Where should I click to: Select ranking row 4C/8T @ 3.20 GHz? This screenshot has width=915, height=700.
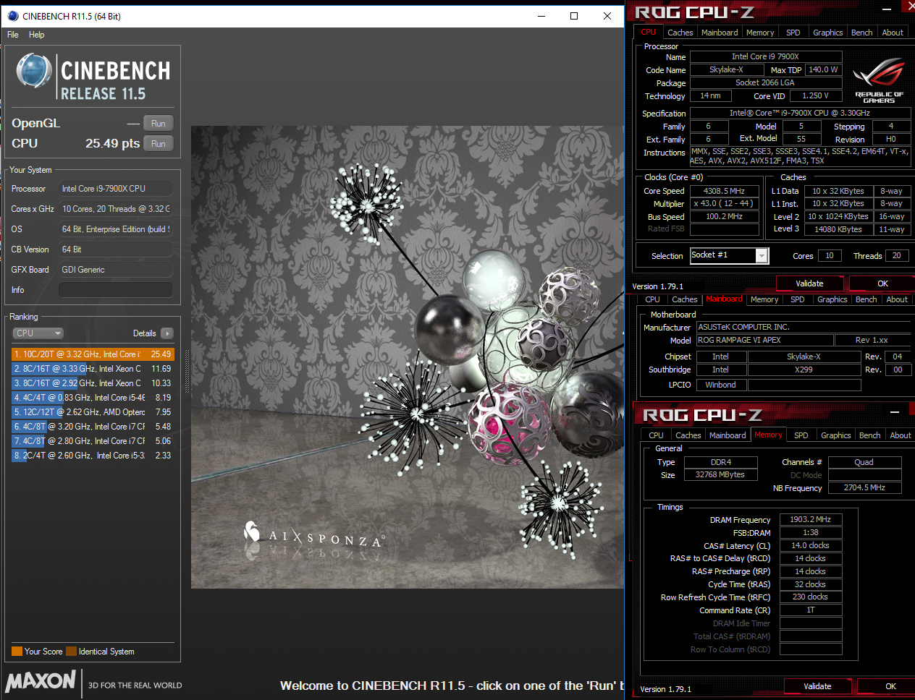click(93, 427)
